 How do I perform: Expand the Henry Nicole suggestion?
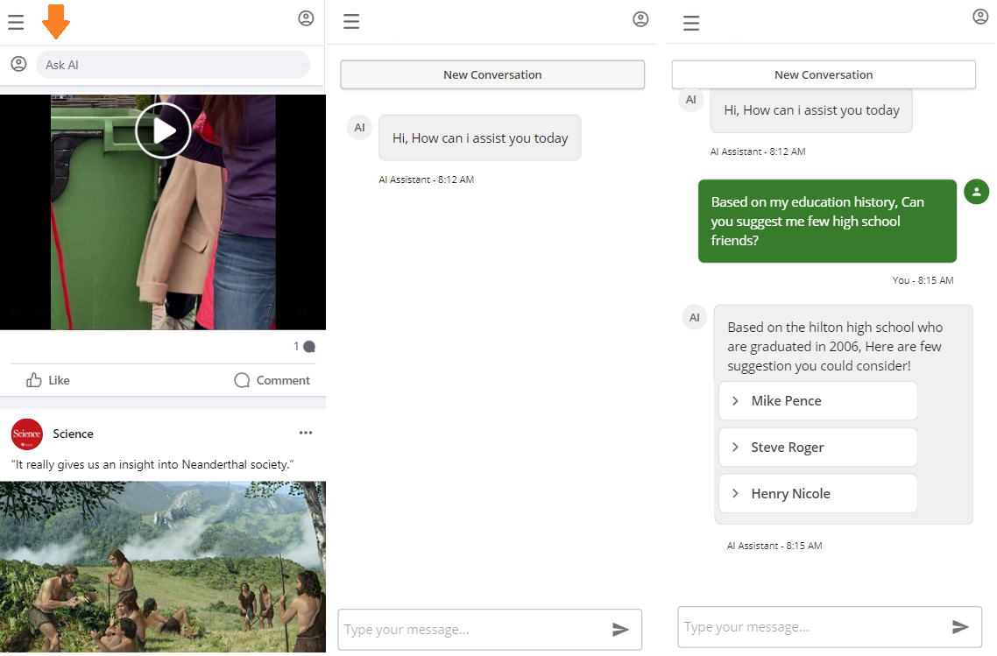(x=817, y=494)
